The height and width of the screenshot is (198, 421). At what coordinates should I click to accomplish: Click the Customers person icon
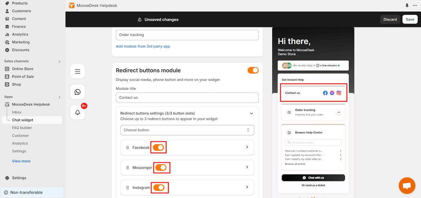pos(7,11)
